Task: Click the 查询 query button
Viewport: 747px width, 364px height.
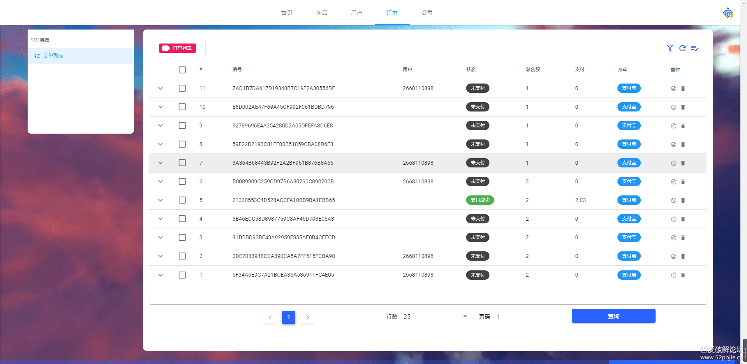Action: (614, 316)
